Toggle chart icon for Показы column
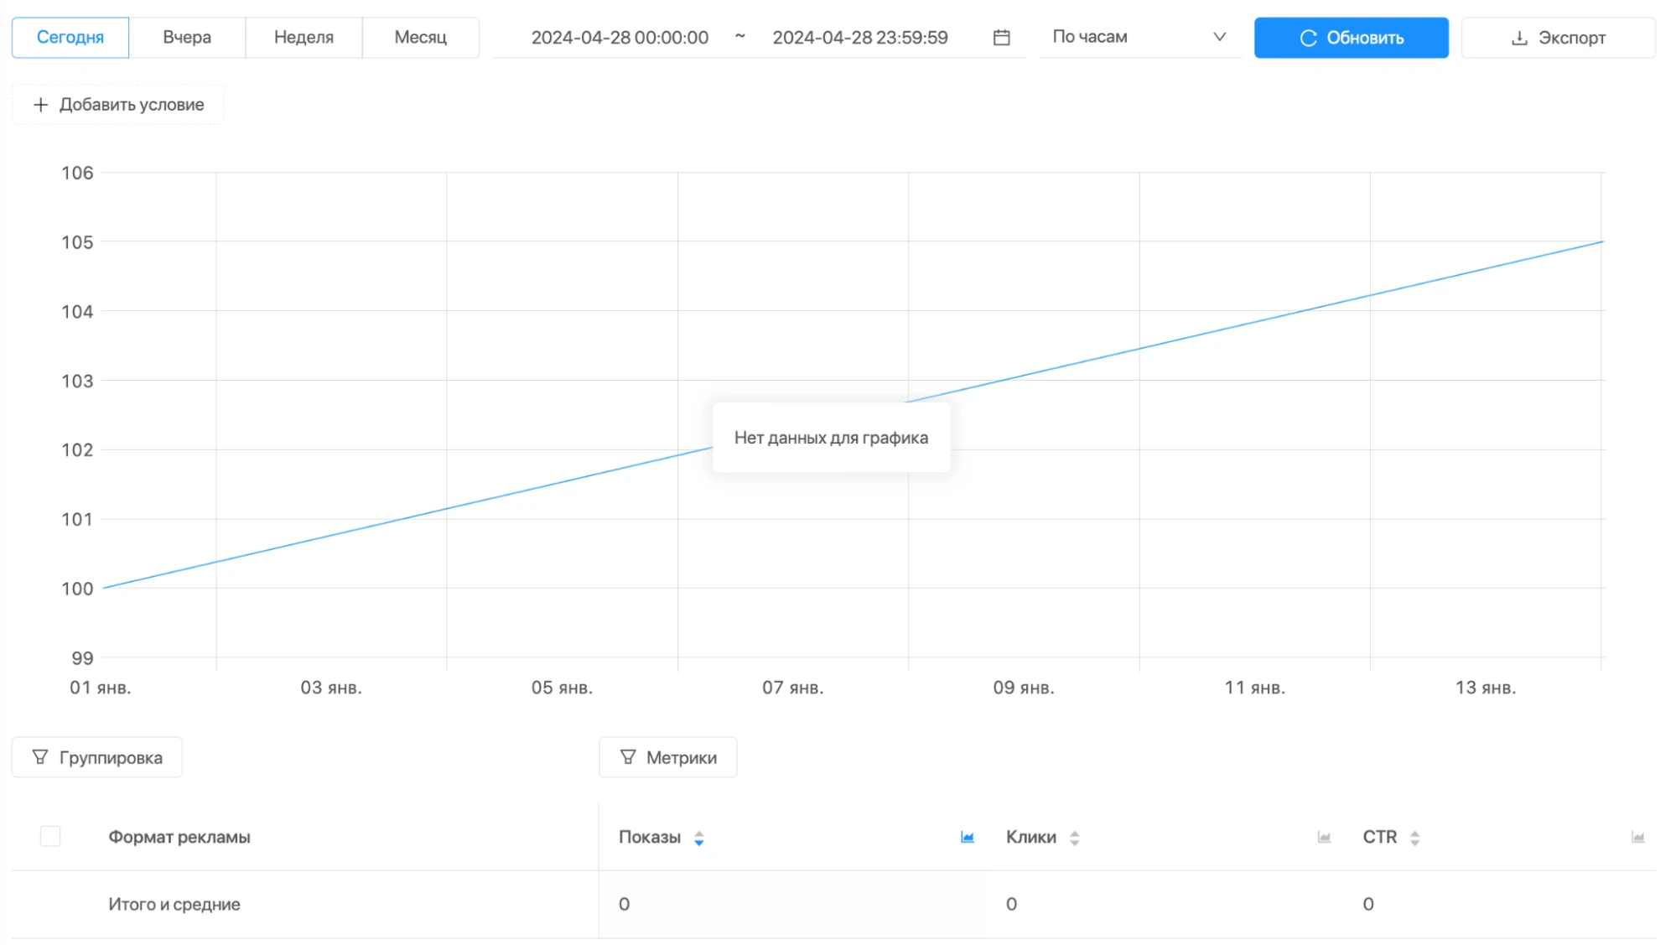Image resolution: width=1676 pixels, height=945 pixels. click(967, 837)
